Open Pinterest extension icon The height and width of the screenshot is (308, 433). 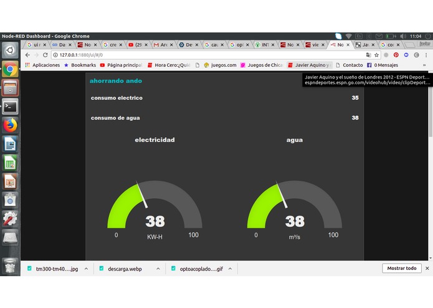[396, 55]
